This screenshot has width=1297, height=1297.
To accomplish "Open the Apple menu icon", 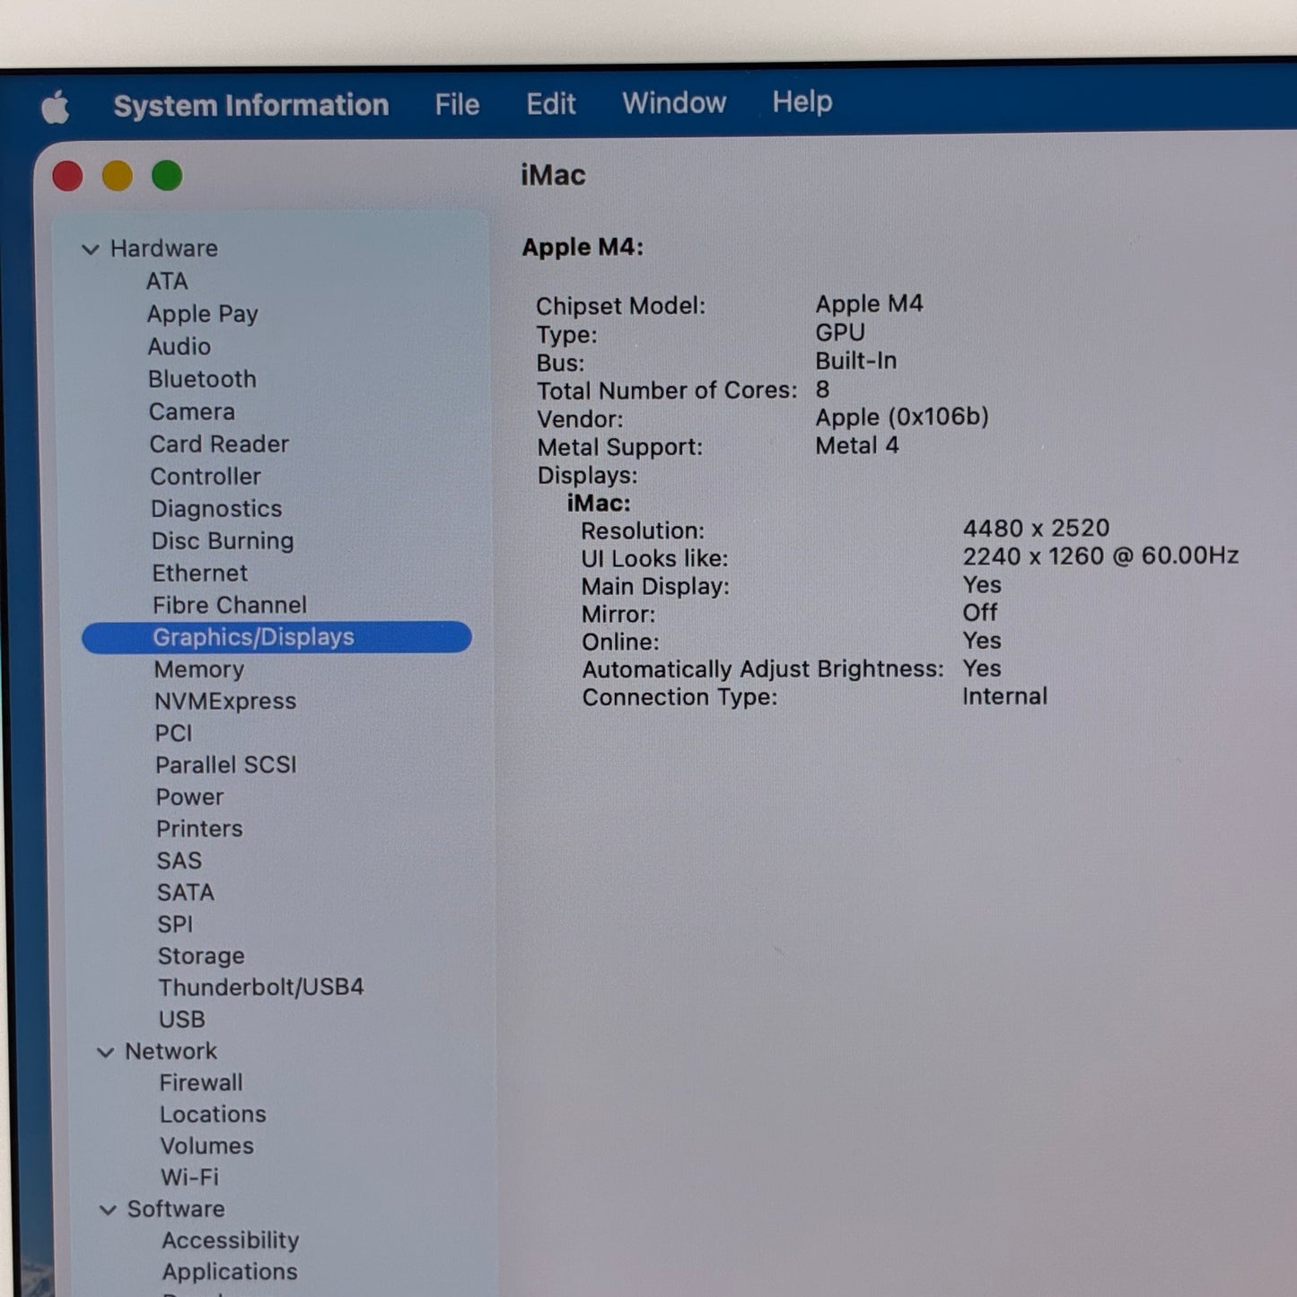I will (x=56, y=107).
